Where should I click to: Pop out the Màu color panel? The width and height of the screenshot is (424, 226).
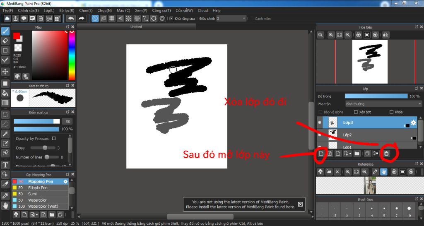[x=67, y=27]
